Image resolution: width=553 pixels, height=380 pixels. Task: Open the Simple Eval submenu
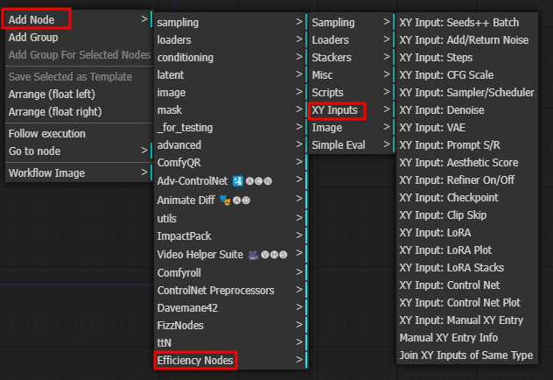(352, 145)
